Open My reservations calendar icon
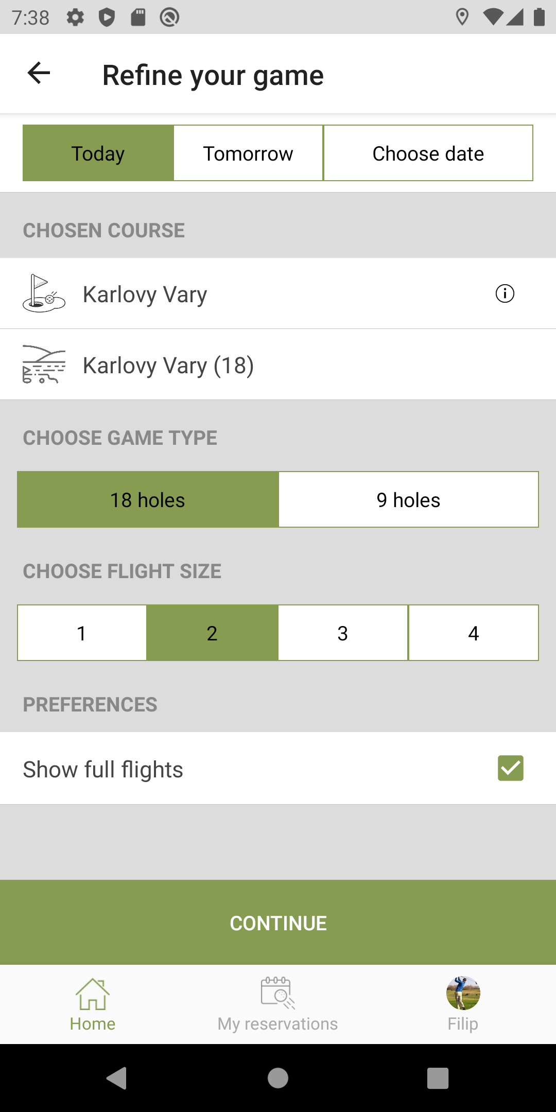The width and height of the screenshot is (556, 1112). [278, 993]
